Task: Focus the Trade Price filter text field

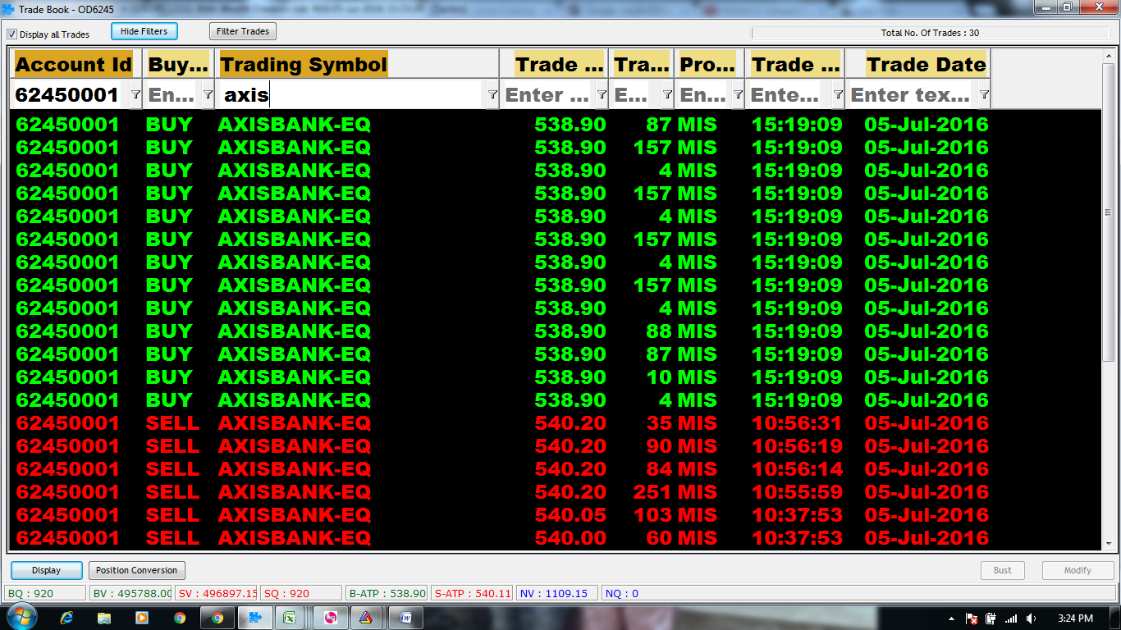Action: 548,95
